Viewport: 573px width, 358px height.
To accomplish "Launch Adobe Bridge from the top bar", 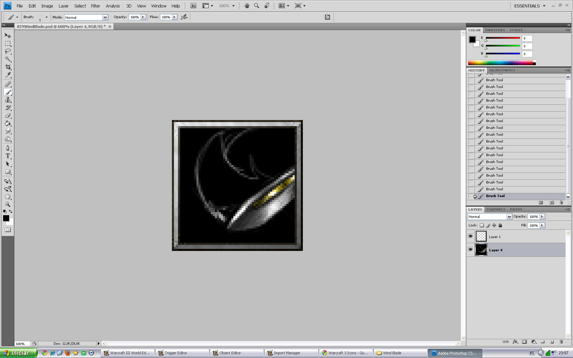I will [193, 6].
